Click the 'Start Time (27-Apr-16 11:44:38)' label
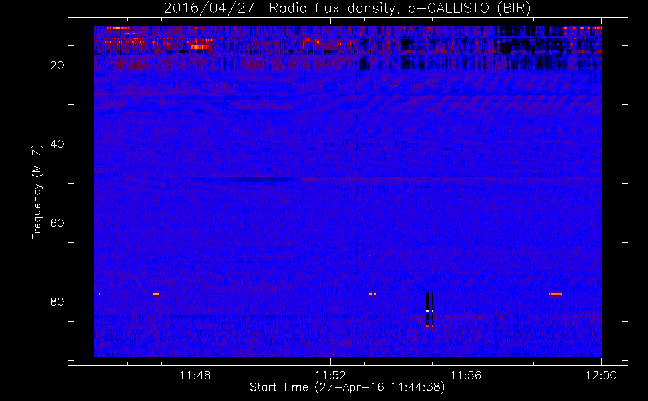This screenshot has width=648, height=401. coord(347,387)
